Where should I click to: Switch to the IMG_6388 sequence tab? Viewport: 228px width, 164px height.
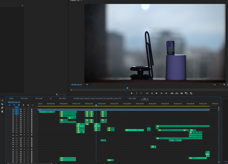[x=132, y=98]
